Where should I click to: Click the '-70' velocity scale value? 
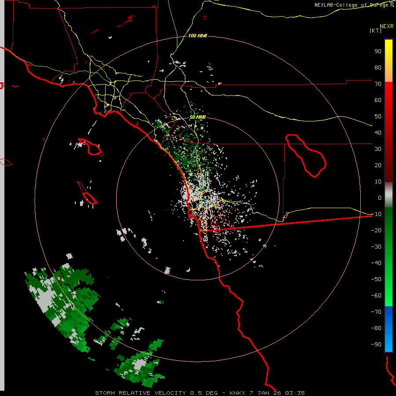pos(376,312)
